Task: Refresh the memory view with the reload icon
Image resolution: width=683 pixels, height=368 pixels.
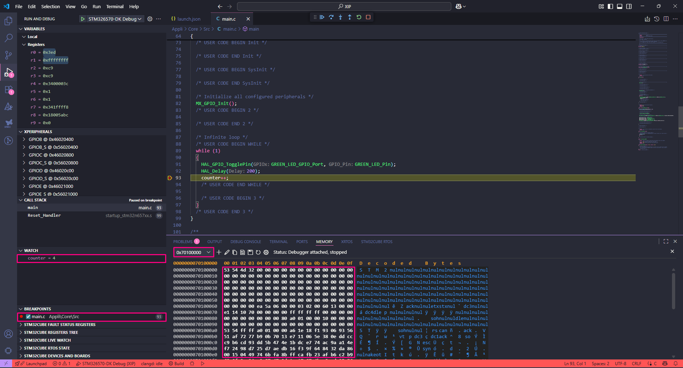Action: click(x=258, y=252)
